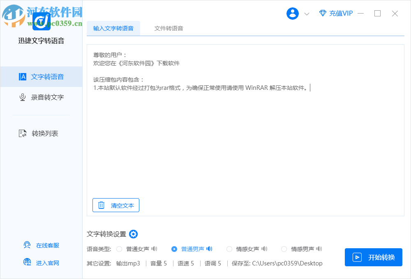Switch to the 文件转语音 tab
411x279 pixels.
tap(169, 28)
